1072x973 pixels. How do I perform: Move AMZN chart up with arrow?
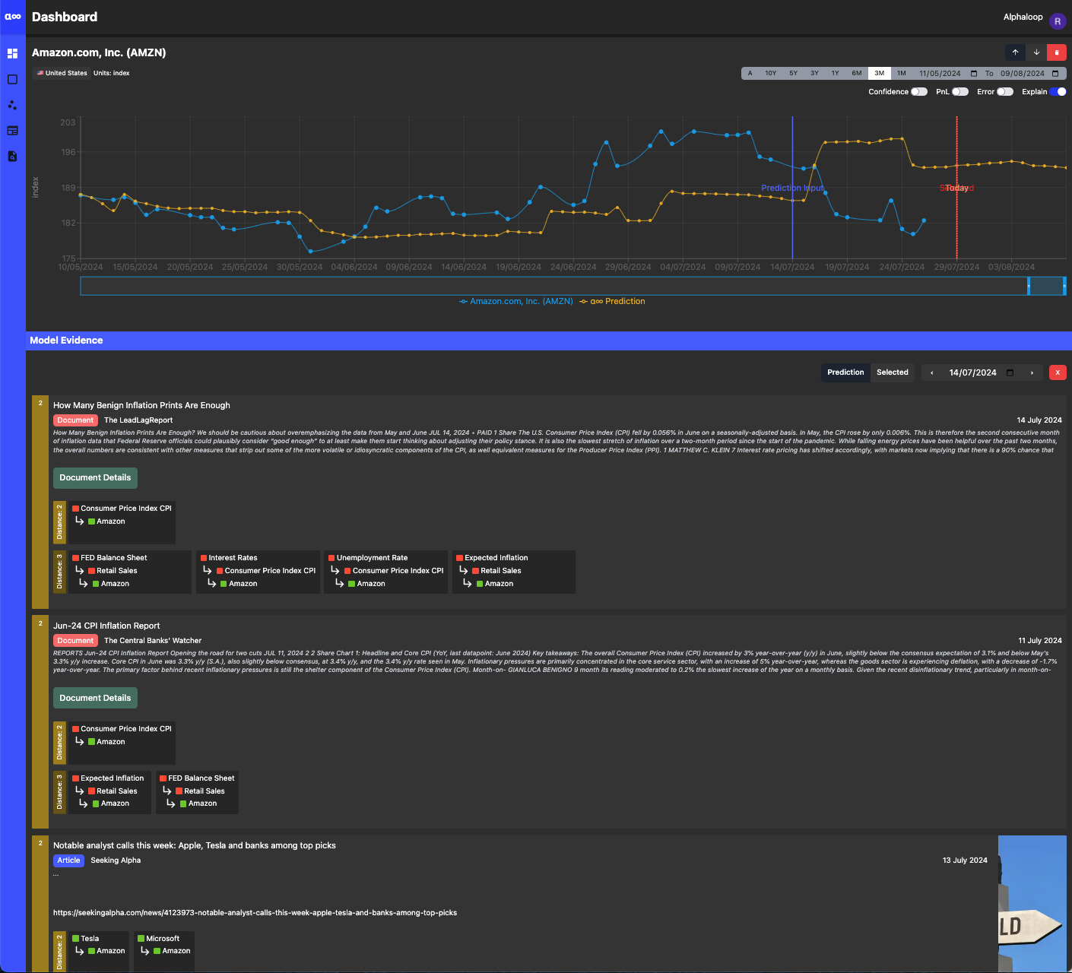click(x=1015, y=52)
